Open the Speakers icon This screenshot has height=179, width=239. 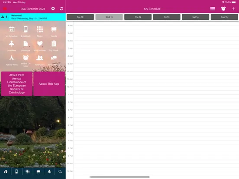click(12, 44)
